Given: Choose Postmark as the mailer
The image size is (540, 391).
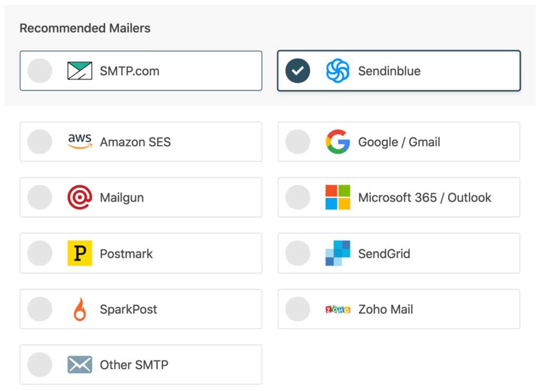Looking at the screenshot, I should 40,253.
